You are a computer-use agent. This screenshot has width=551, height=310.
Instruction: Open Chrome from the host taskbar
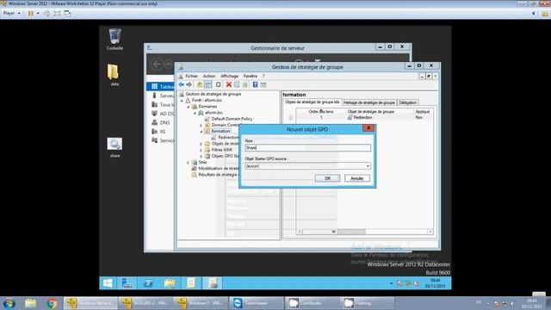click(52, 303)
